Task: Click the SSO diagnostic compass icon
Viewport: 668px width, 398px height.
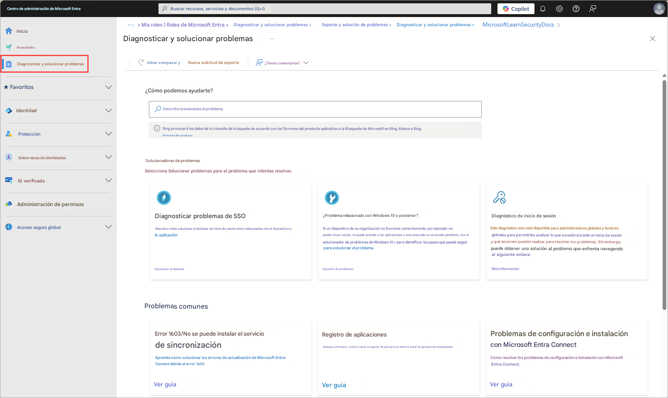Action: 164,198
